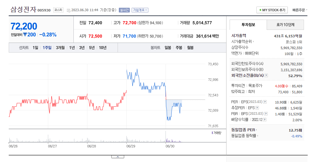Image resolution: width=313 pixels, height=162 pixels.
Task: Click the dividend yield 2.00%
Action: click(x=297, y=120)
